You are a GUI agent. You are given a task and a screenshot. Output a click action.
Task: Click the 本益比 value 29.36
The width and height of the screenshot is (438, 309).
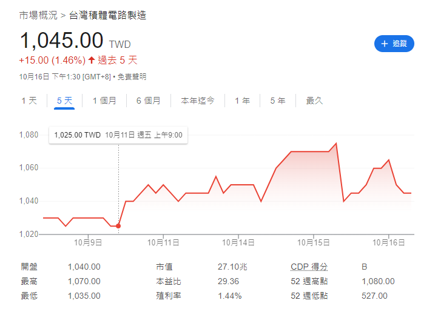pos(228,281)
